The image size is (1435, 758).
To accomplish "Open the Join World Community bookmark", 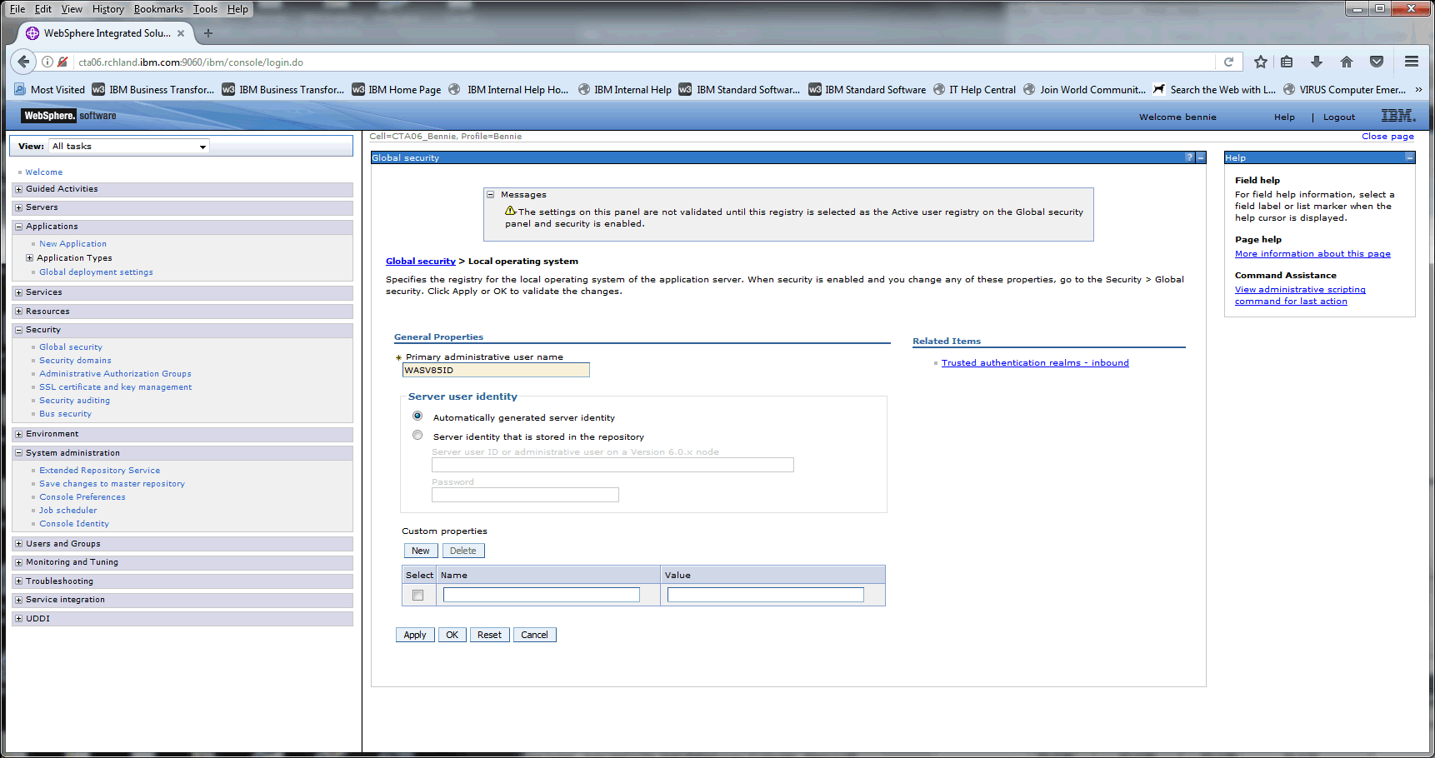I will pyautogui.click(x=1084, y=89).
